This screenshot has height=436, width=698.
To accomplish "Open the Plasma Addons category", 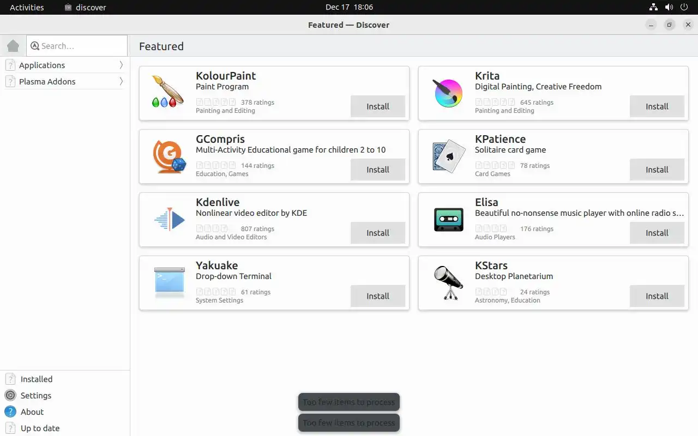I will 65,81.
